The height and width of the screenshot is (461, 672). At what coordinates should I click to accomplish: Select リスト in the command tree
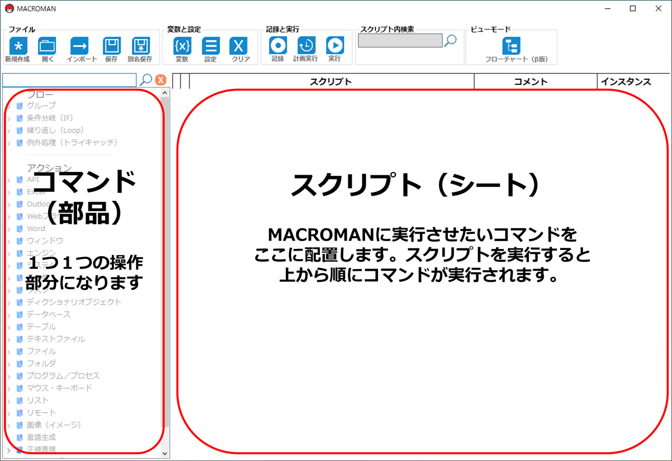coord(38,400)
